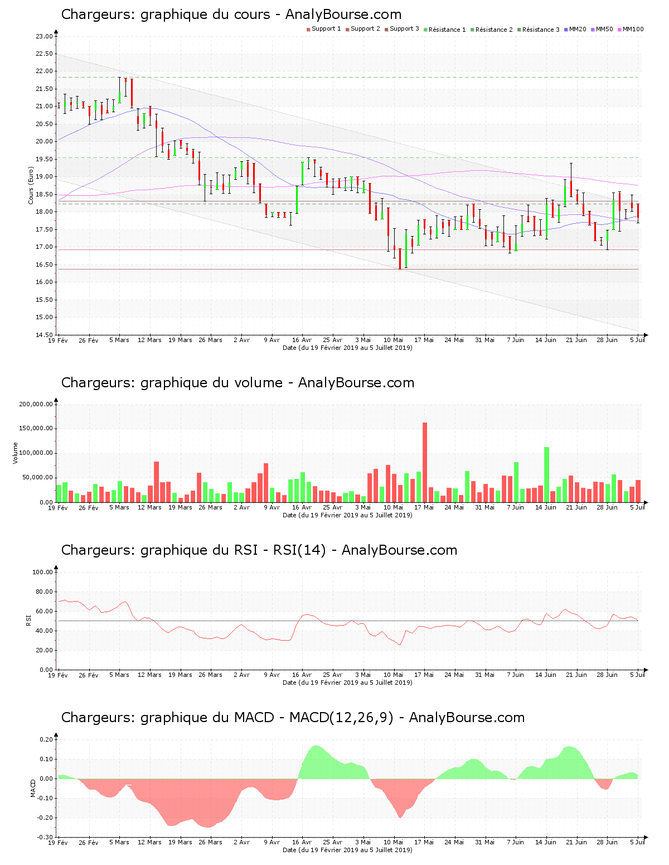Click '5 Juil' date under price chart
The image size is (669, 865).
pos(637,340)
